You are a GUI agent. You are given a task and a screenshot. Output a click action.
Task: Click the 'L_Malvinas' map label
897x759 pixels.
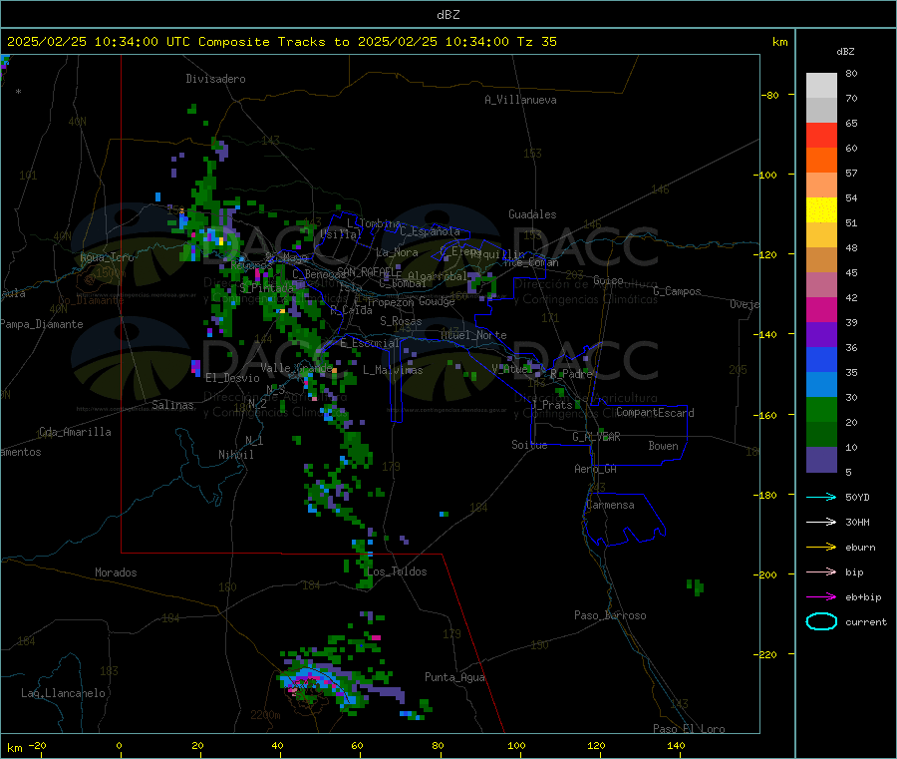[393, 370]
